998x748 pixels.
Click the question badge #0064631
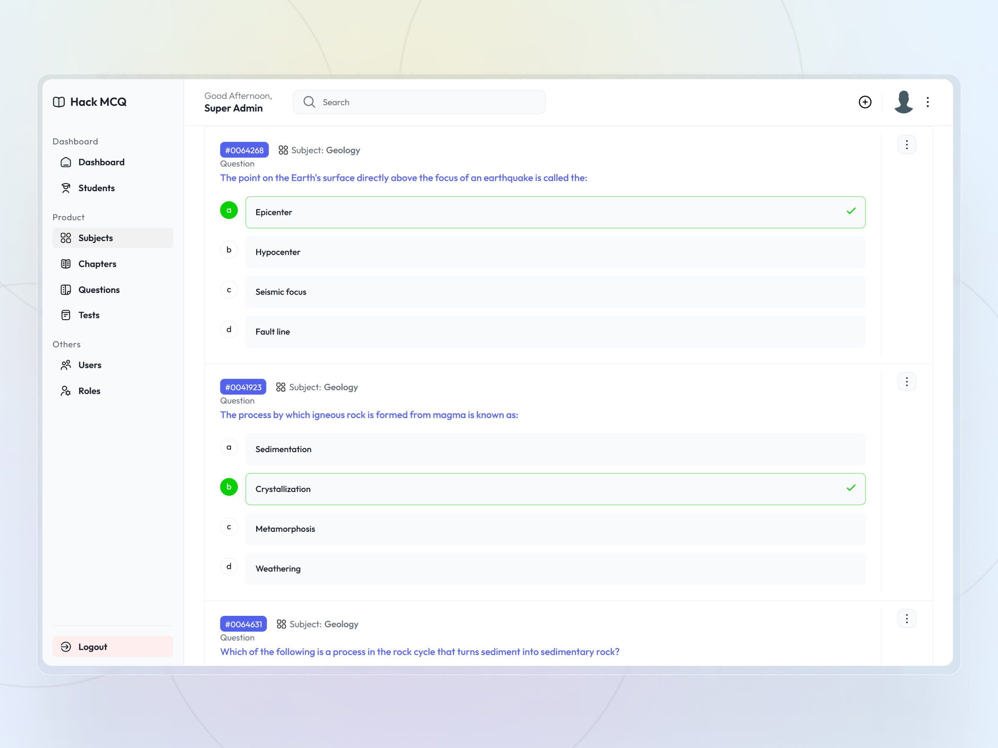(x=243, y=624)
